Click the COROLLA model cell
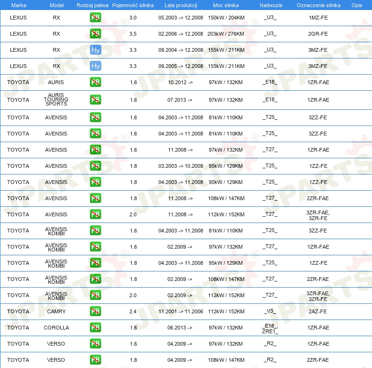The image size is (372, 368). coord(56,328)
